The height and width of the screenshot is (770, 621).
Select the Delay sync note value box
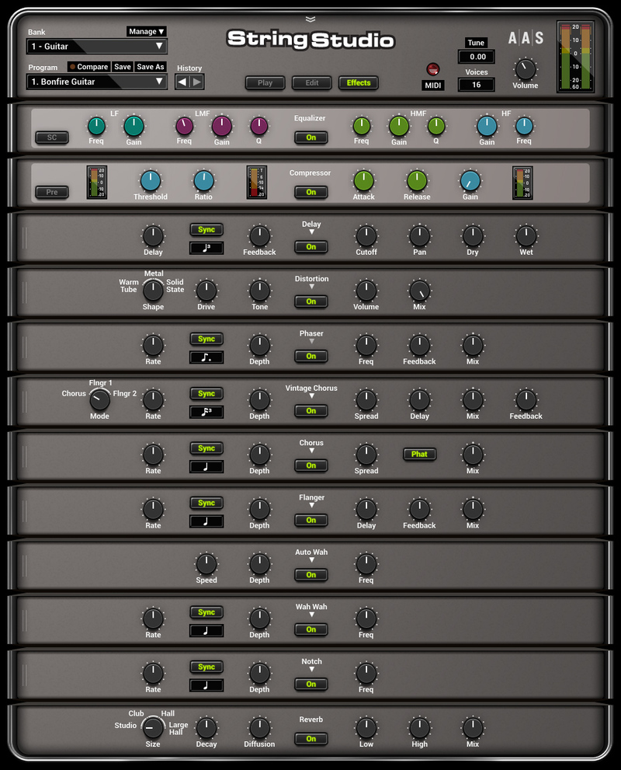(x=206, y=248)
